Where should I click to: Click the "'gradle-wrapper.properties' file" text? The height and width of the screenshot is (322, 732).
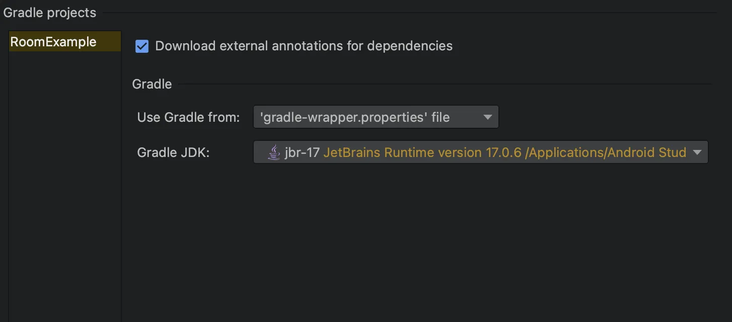click(x=355, y=117)
